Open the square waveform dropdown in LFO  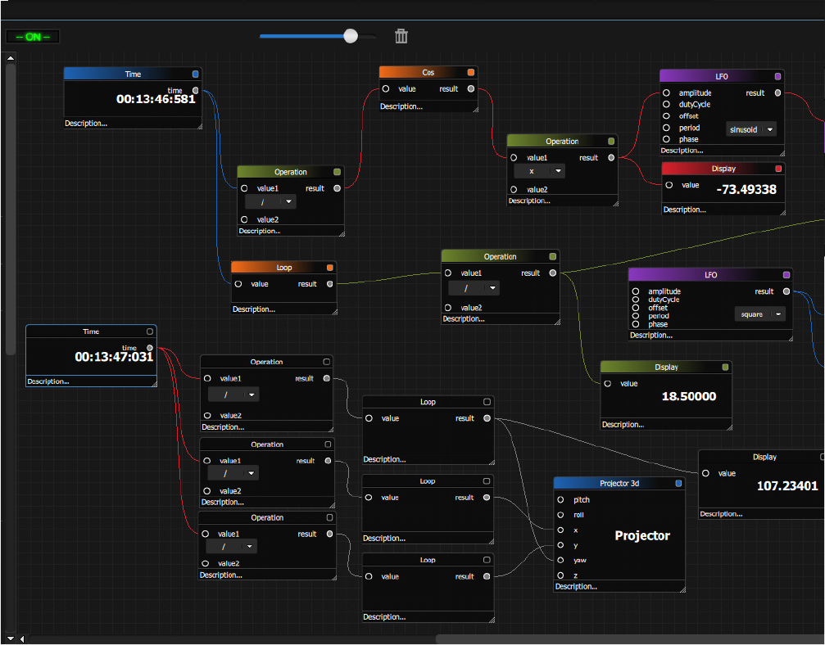[759, 314]
